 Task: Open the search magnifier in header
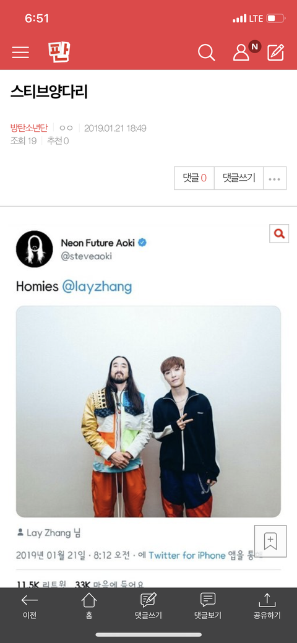coord(206,53)
